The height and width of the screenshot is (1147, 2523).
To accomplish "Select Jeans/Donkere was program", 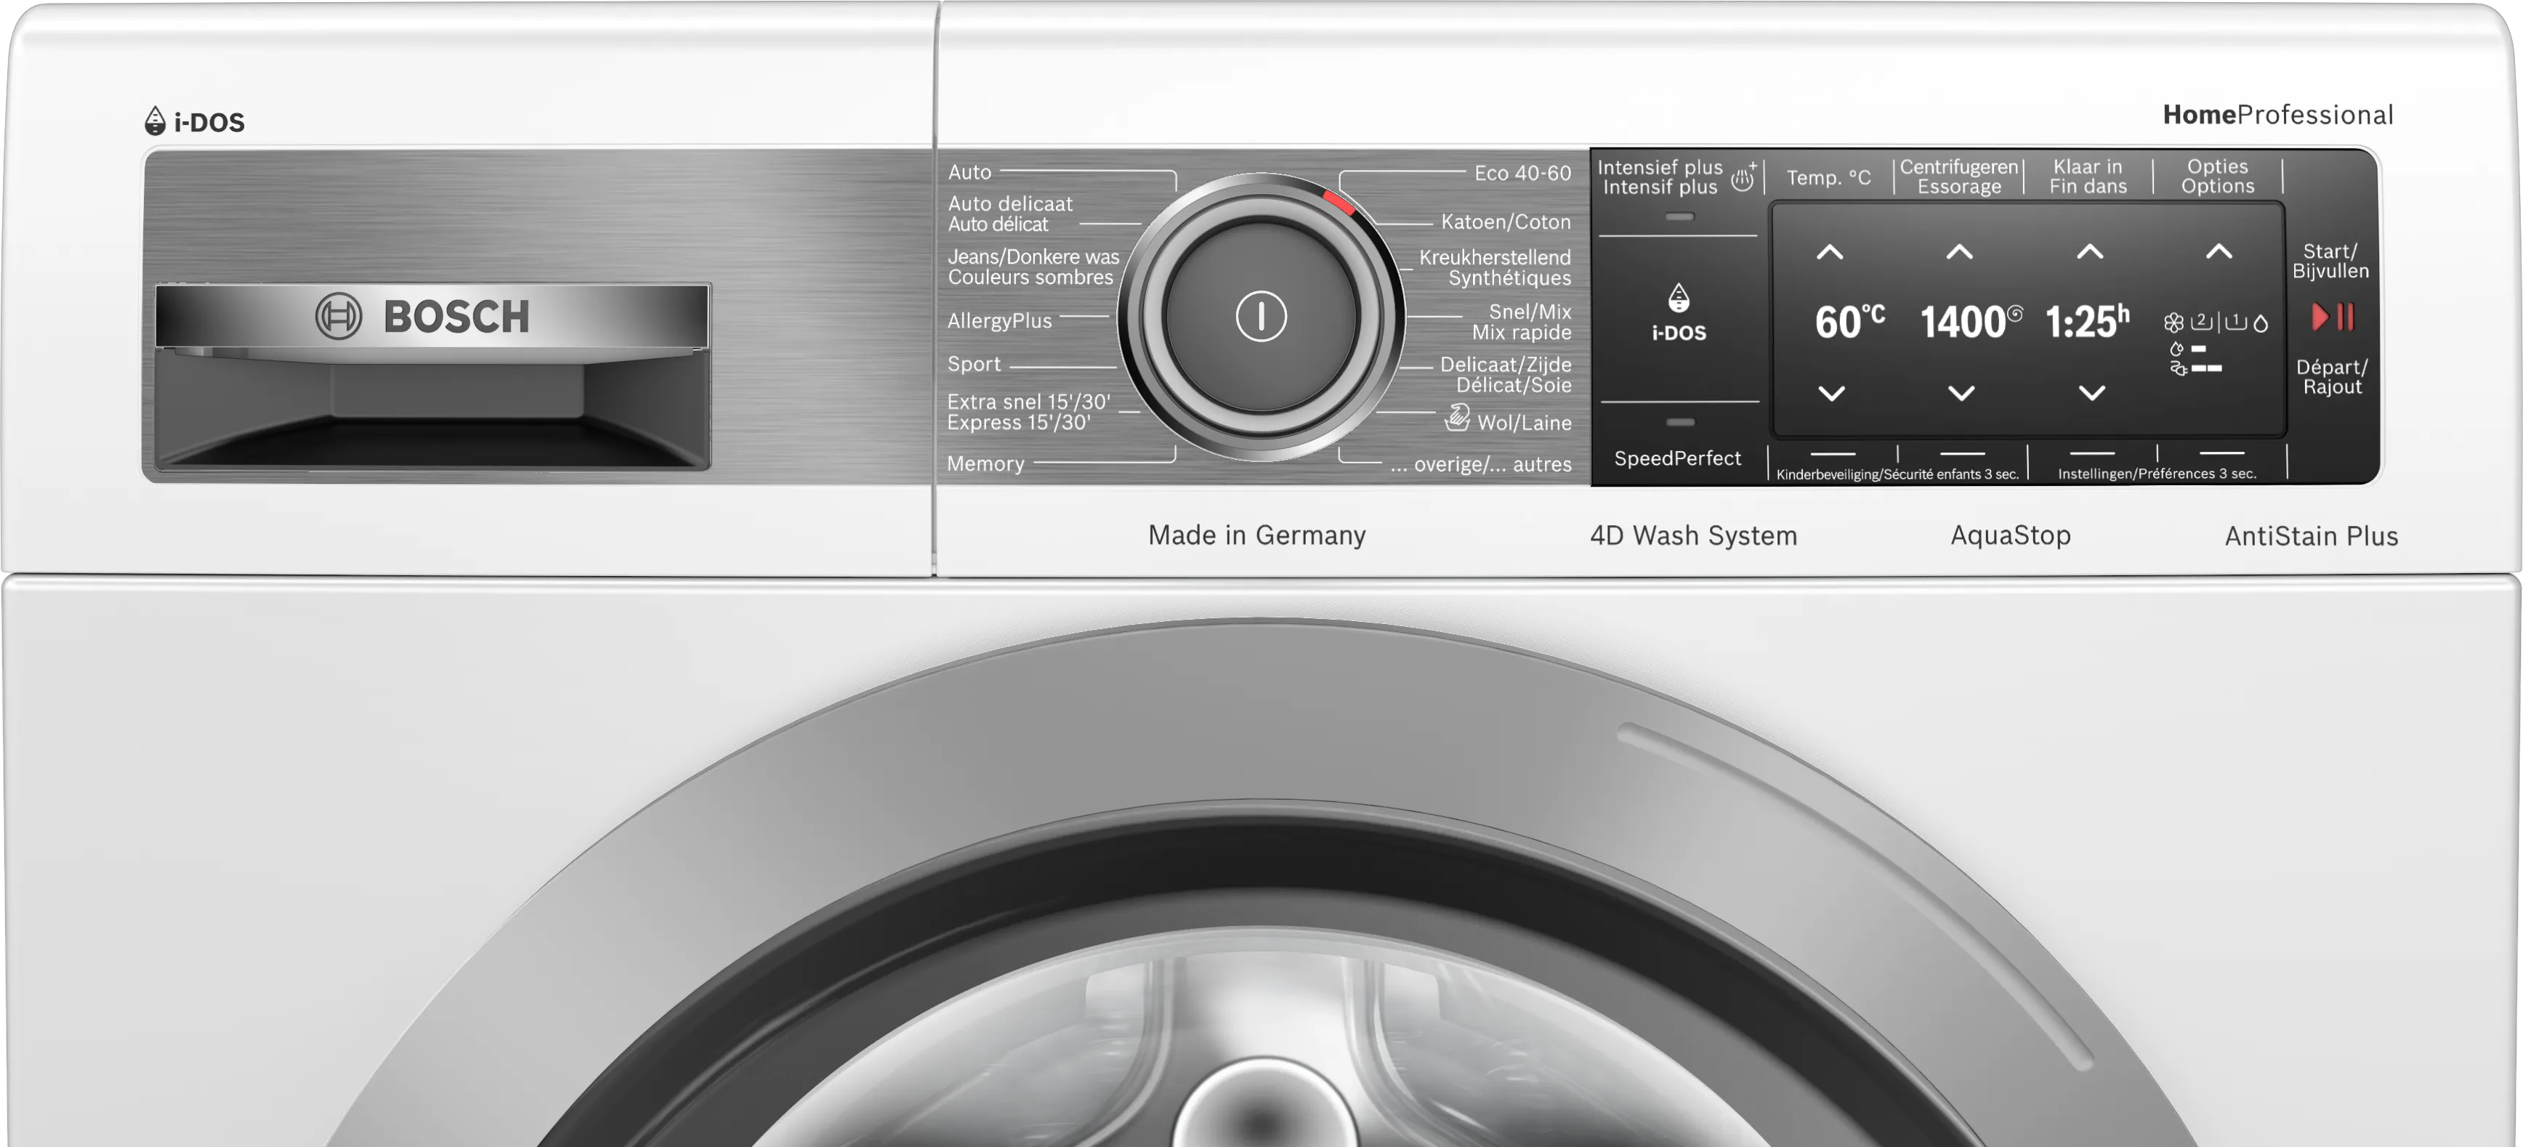I will click(x=1033, y=267).
